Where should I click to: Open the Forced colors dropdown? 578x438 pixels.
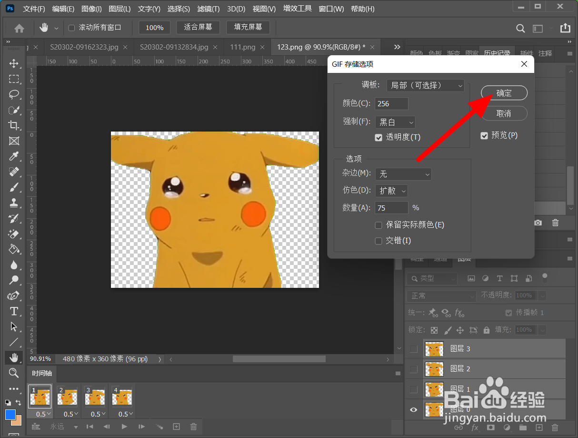click(x=395, y=122)
